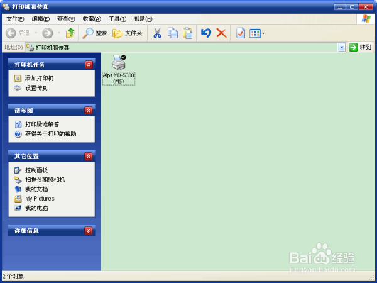Open the 打印疑难解答 link
Image resolution: width=377 pixels, height=283 pixels.
click(x=42, y=125)
